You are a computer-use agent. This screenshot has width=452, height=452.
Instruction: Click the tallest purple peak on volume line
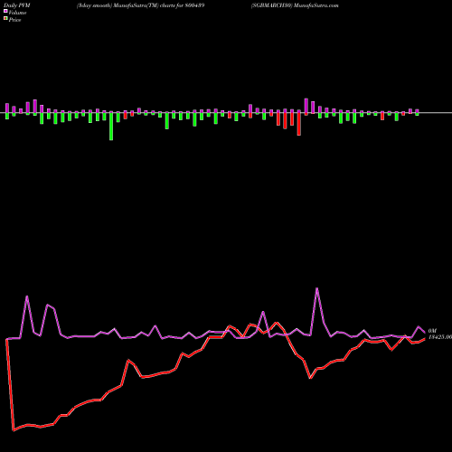click(316, 288)
